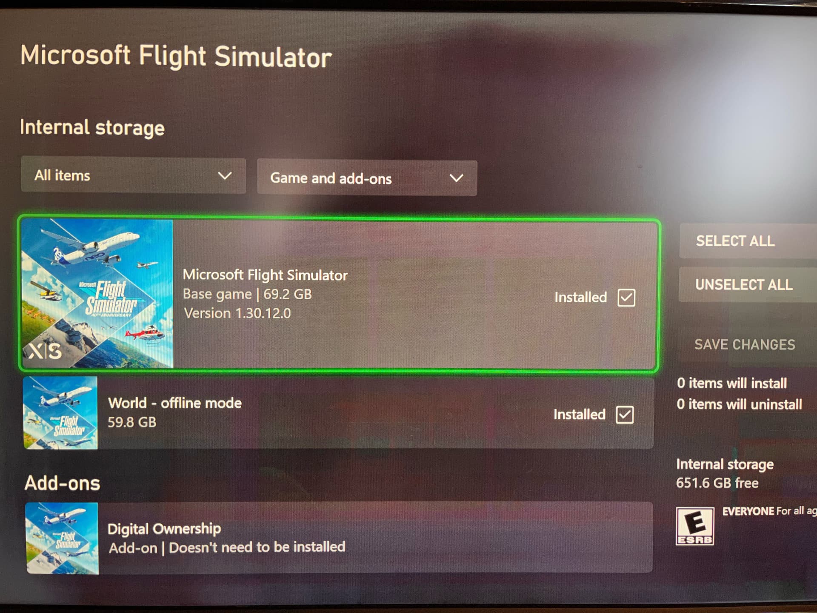Click Installed label on World offline row
Screen dimensions: 817x613
pyautogui.click(x=579, y=414)
